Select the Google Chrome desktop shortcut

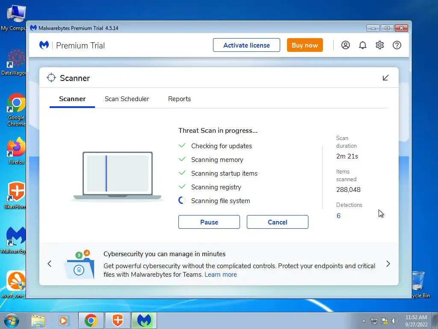[x=16, y=110]
